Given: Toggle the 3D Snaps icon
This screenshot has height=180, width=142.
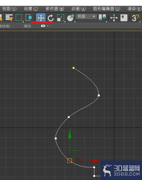Looking at the screenshot, I should (136, 18).
